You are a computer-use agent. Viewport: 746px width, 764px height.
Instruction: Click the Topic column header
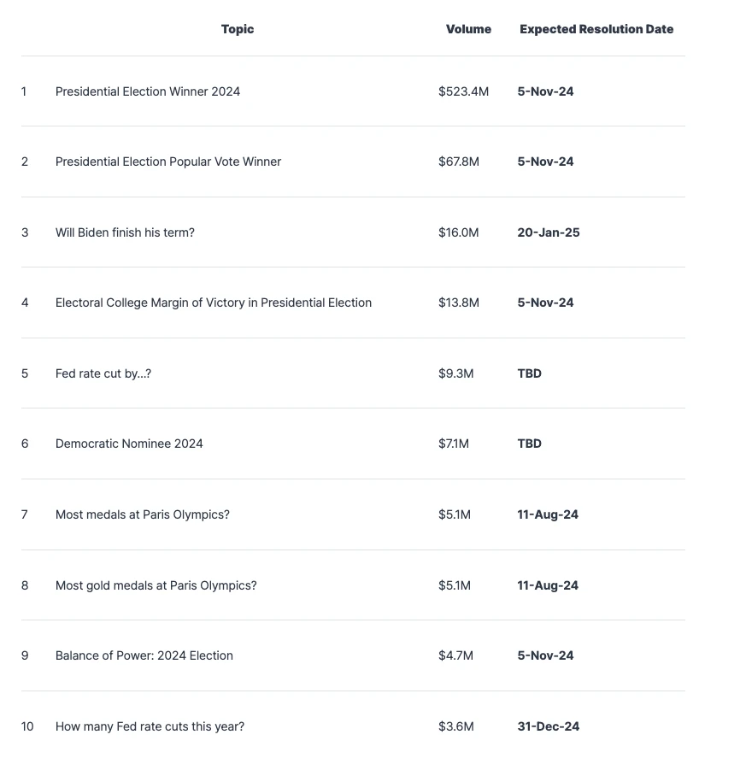237,29
